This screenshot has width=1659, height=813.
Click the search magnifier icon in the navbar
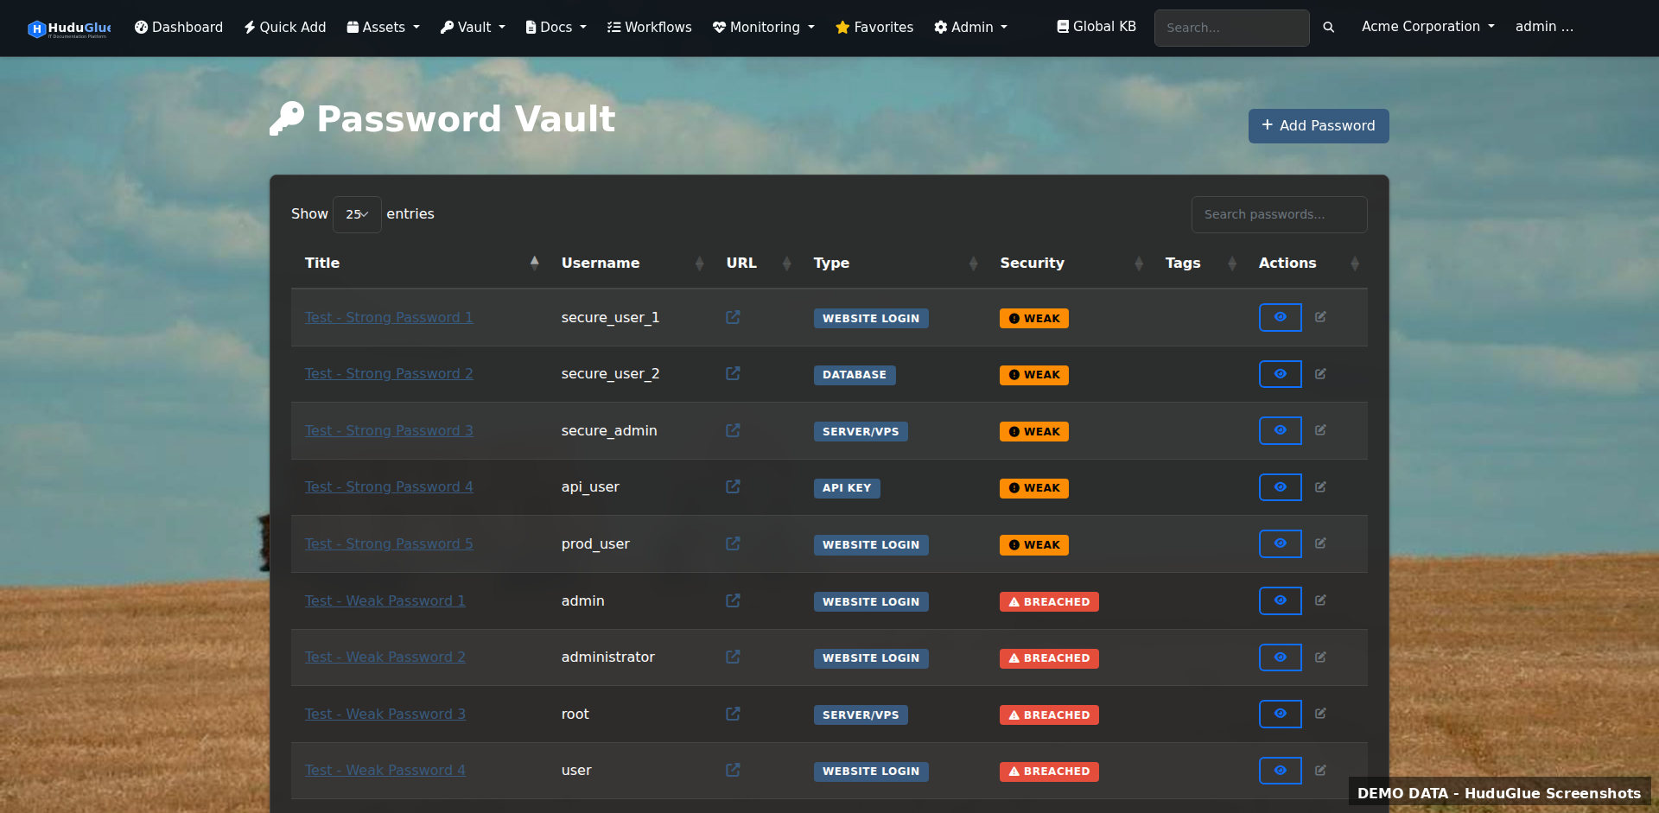(x=1329, y=27)
